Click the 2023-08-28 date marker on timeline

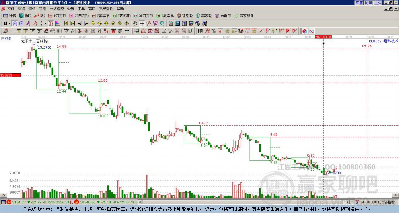(323, 37)
